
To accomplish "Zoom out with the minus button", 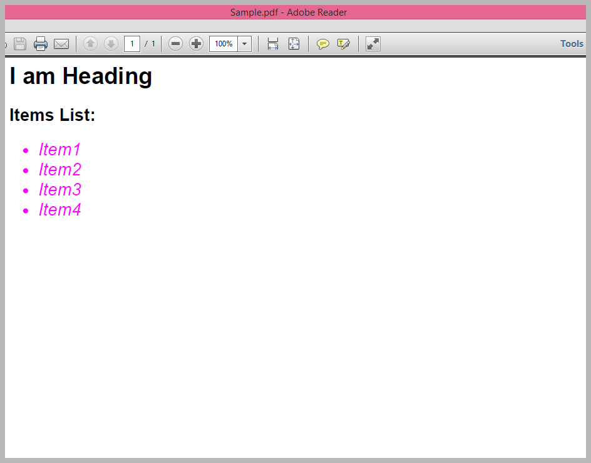I will tap(175, 44).
